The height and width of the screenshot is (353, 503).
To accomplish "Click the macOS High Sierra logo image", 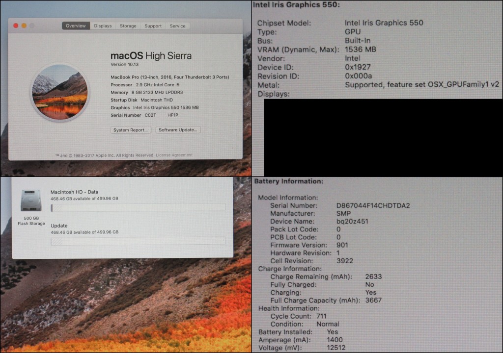I will pos(60,92).
